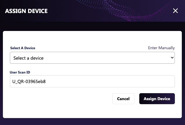Focus the User Scan ID field
185x125 pixels.
92,81
